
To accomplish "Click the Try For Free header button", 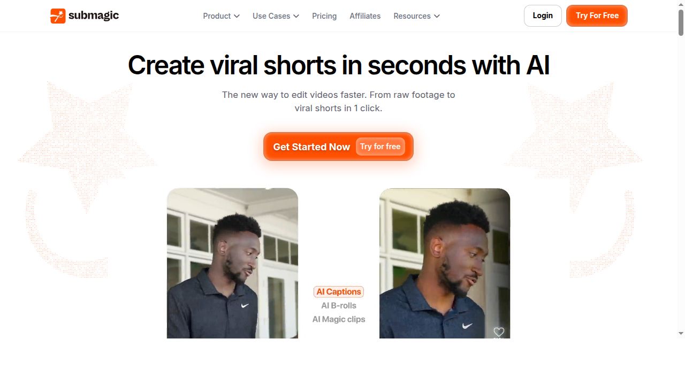I will click(597, 16).
